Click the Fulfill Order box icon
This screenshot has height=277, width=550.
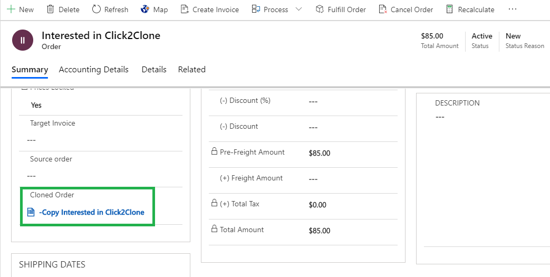320,9
